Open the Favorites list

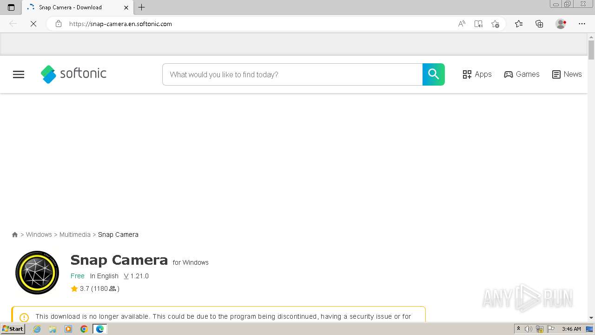point(519,24)
